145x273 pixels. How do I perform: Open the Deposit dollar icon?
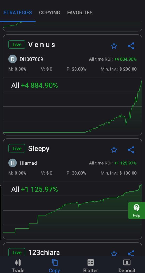click(127, 262)
